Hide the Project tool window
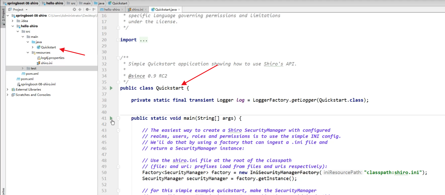The width and height of the screenshot is (445, 195). pyautogui.click(x=94, y=9)
